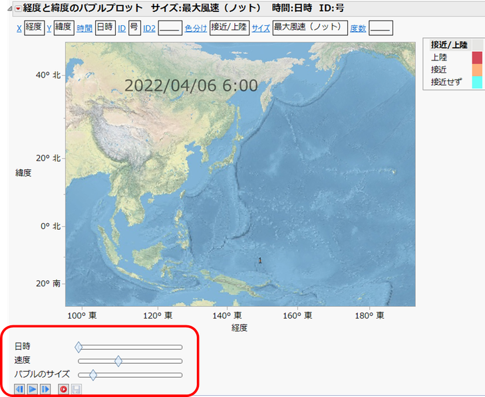Click the 速度 slider label

tap(23, 360)
